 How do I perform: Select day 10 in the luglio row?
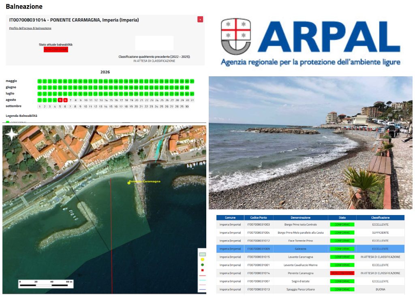(x=85, y=94)
